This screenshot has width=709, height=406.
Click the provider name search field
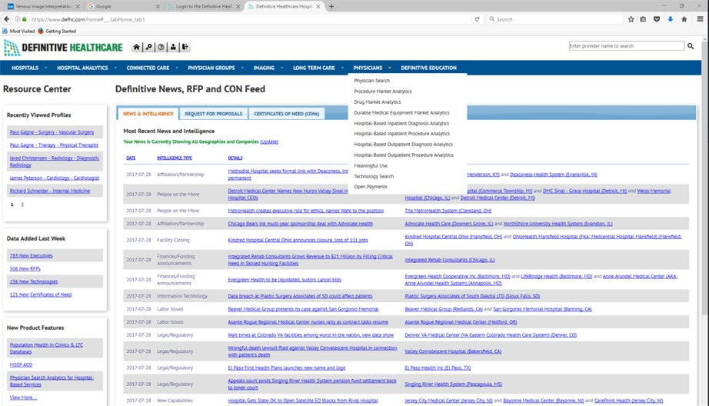(626, 45)
